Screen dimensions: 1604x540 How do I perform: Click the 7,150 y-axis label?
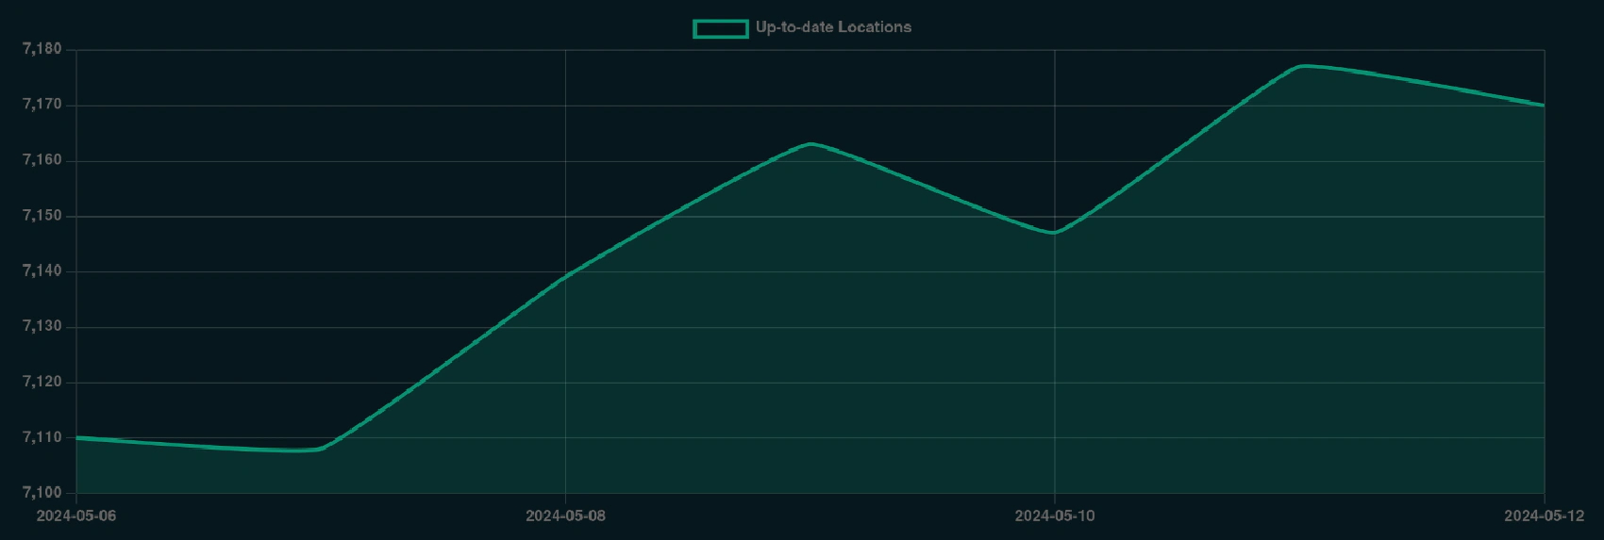tap(42, 216)
